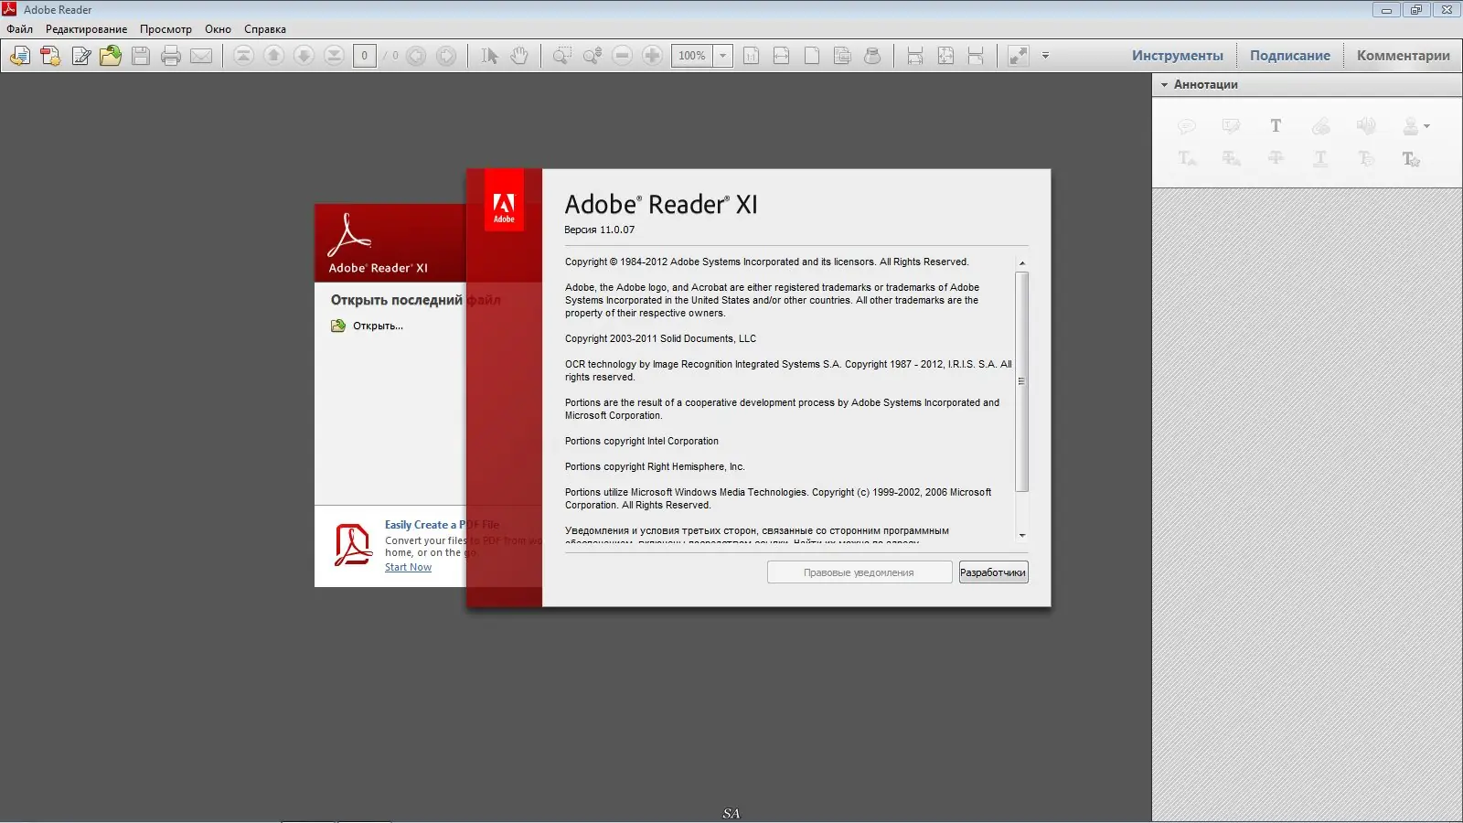Switch to the Инструменты pane
1463x823 pixels.
[x=1177, y=56]
